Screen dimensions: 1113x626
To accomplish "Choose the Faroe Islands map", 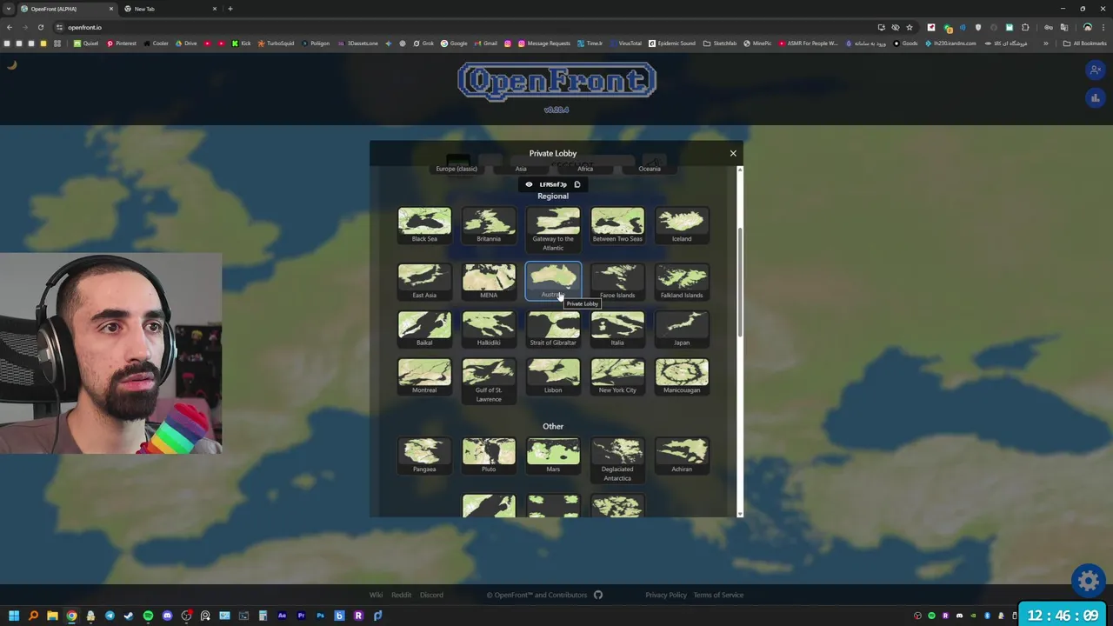I will [x=617, y=282].
